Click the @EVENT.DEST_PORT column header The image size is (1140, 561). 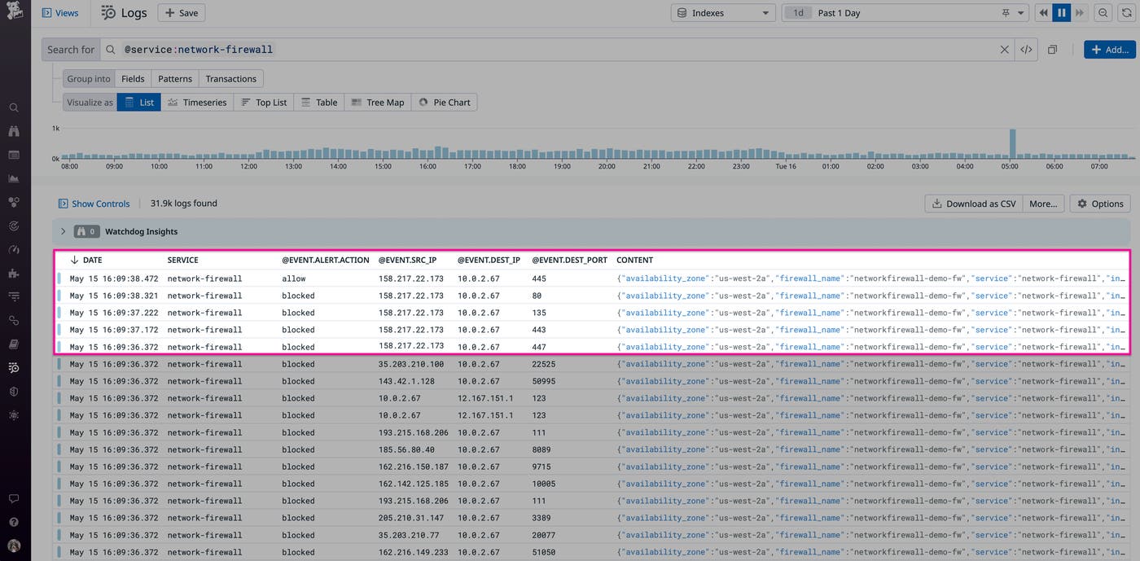tap(570, 261)
